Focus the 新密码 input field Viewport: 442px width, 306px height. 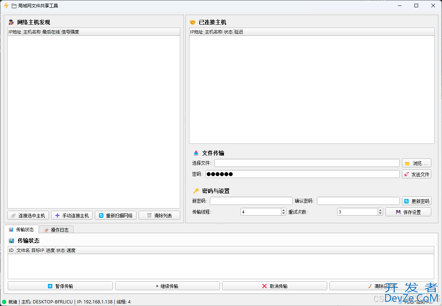point(251,201)
